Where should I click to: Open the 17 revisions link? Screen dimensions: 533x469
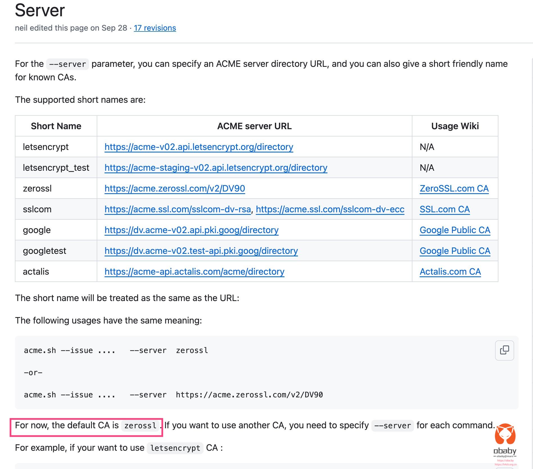point(155,28)
